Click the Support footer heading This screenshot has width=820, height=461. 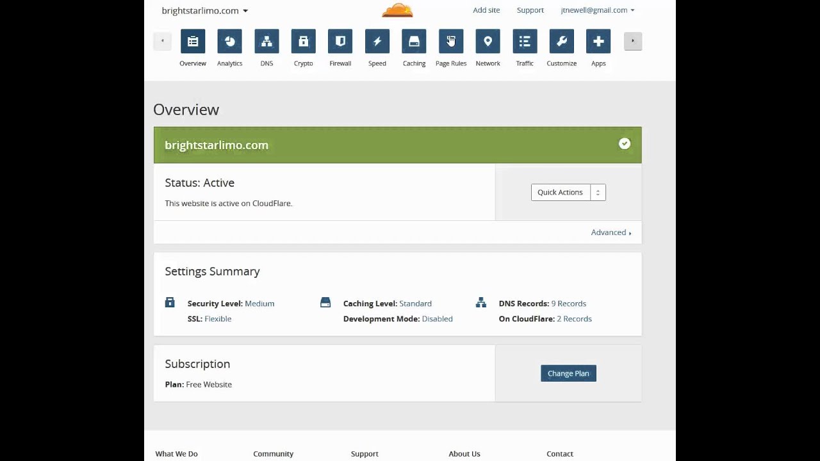[365, 454]
